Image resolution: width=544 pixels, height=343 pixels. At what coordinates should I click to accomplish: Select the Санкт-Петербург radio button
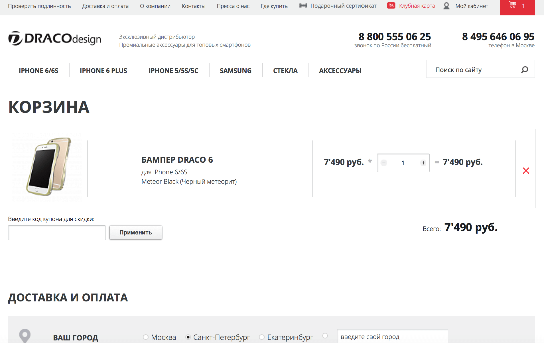(x=188, y=337)
